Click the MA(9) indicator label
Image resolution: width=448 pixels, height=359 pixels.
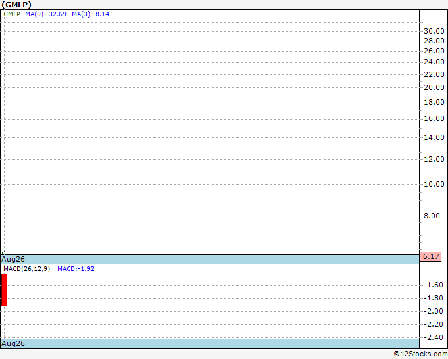[34, 14]
